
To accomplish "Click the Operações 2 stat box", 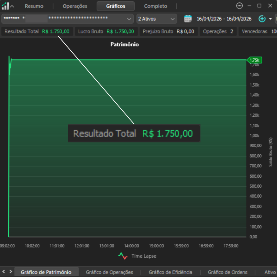I will (x=218, y=31).
